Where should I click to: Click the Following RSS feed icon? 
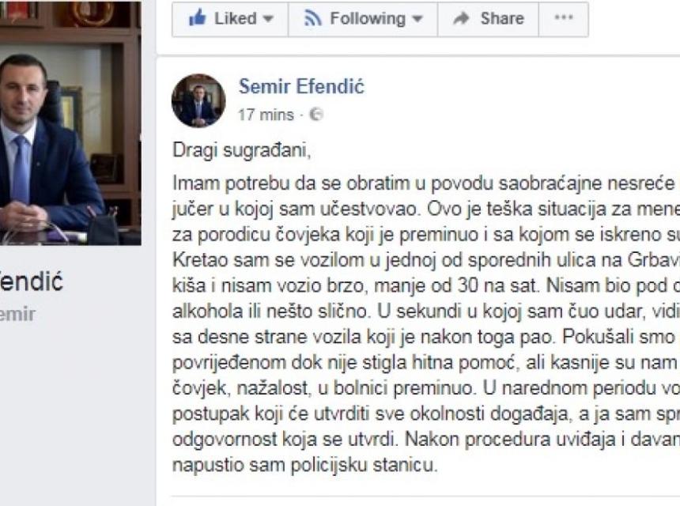[312, 19]
